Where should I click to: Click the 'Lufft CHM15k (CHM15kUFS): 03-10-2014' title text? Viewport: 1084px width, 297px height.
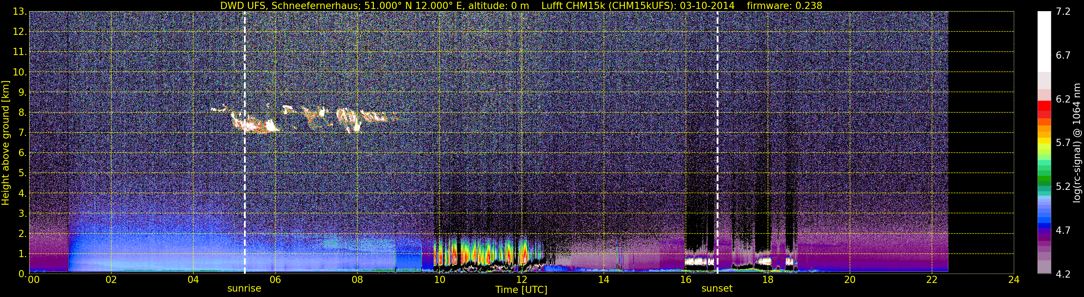638,5
